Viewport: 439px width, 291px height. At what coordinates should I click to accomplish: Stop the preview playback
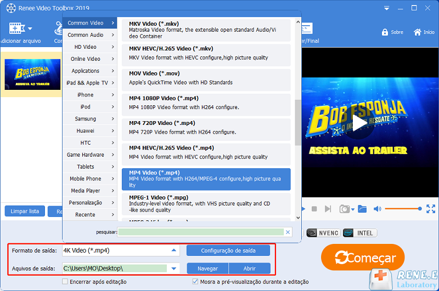point(314,209)
